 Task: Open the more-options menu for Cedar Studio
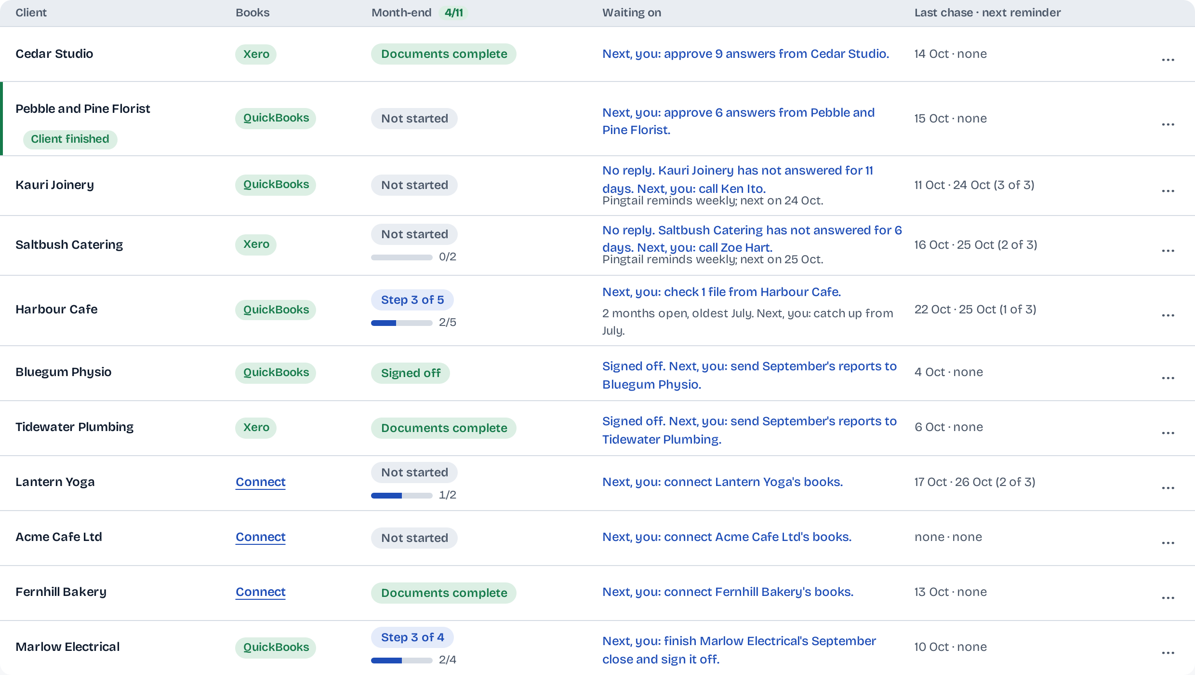click(x=1168, y=60)
